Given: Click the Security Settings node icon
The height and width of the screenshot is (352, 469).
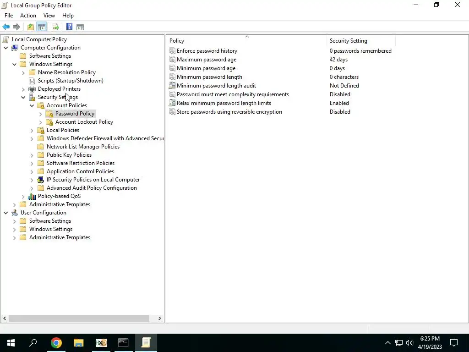Looking at the screenshot, I should pyautogui.click(x=32, y=97).
